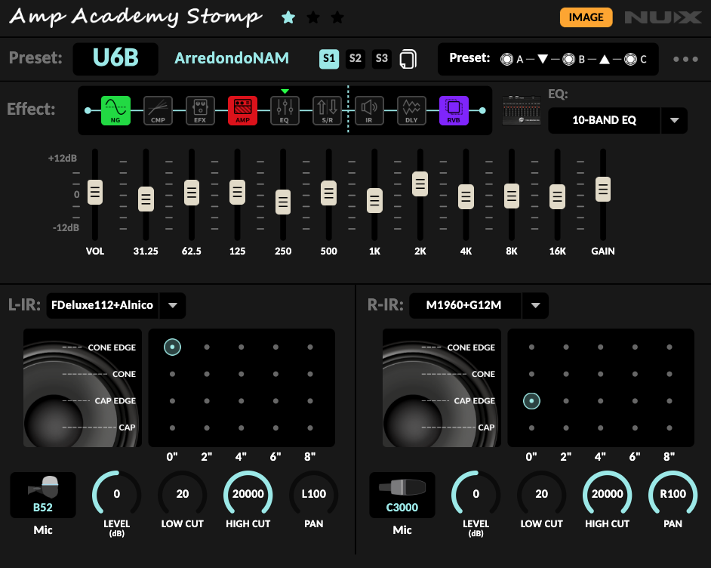Switch to scene S3
Viewport: 711px width, 568px height.
coord(382,58)
